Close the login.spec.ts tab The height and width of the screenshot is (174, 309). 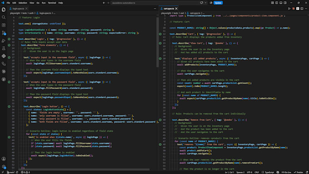(x=26, y=9)
